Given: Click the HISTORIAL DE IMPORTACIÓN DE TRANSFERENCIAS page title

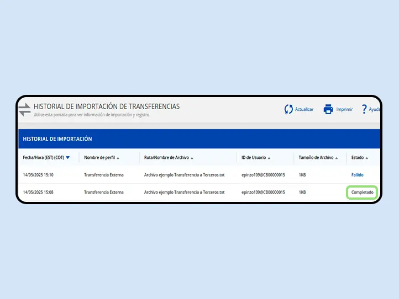Looking at the screenshot, I should coord(107,106).
